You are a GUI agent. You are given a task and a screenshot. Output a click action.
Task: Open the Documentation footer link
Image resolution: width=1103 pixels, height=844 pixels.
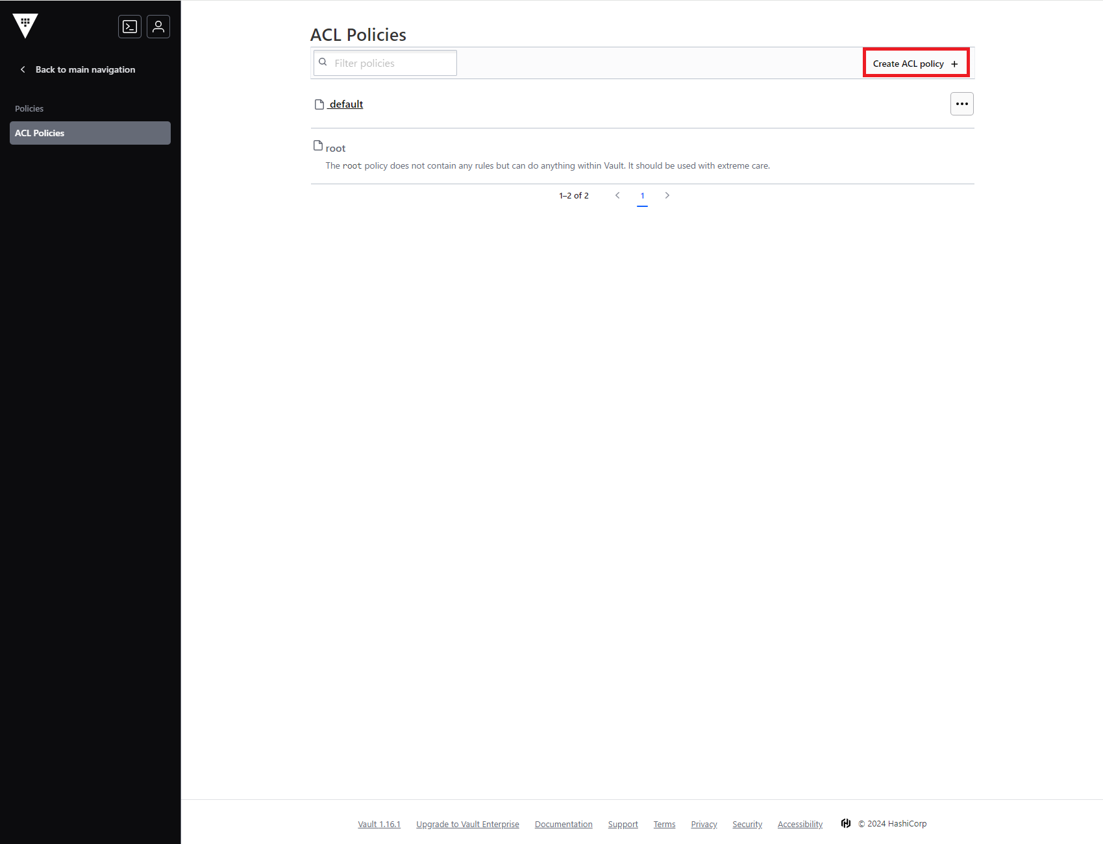click(x=564, y=824)
